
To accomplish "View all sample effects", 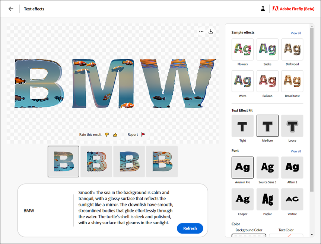I will (x=296, y=33).
